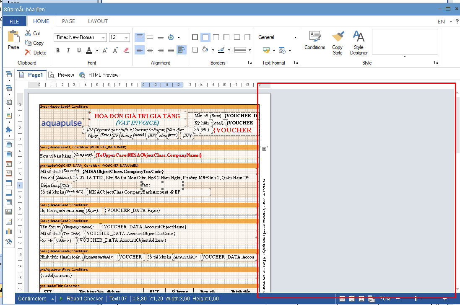Select the chart component in left toolbox
Screen dimensions: 460x305
8,231
